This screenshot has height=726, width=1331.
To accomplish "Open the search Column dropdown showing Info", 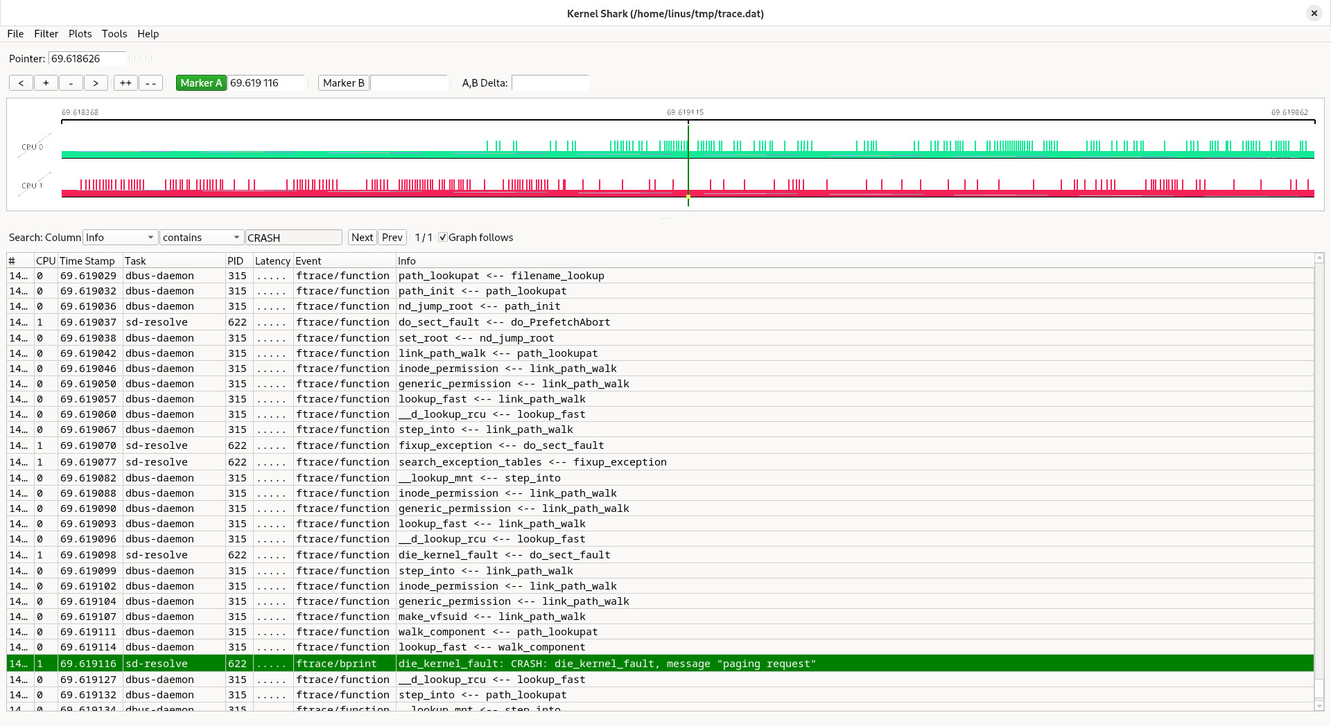I will click(x=120, y=238).
